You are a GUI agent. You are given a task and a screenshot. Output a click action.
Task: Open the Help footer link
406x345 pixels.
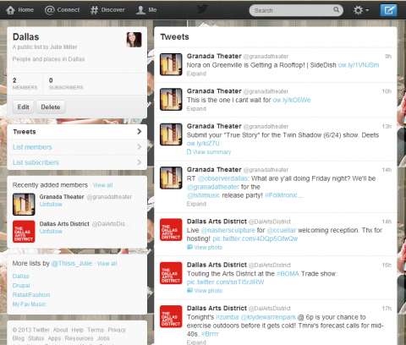[x=78, y=330]
